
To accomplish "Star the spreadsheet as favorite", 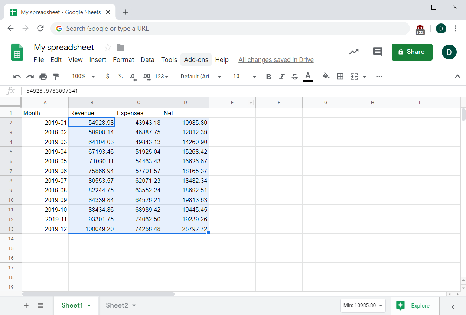I will pyautogui.click(x=108, y=47).
